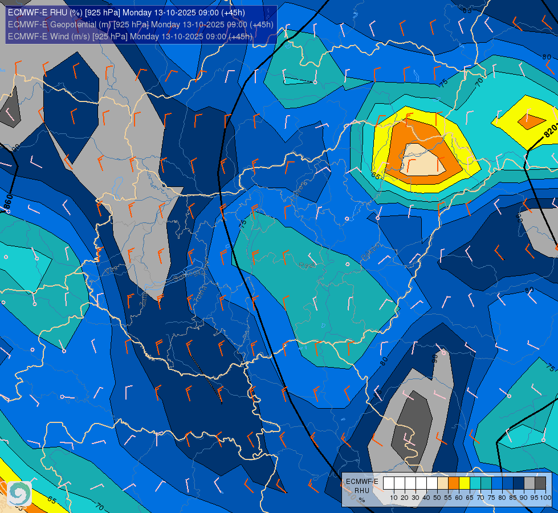Click the beige humidity minimum area inside the orange patch

point(423,160)
